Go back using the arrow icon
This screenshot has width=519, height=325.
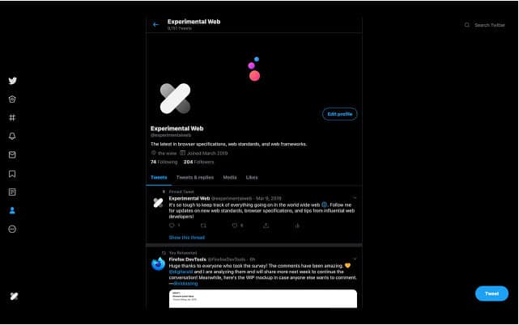click(156, 24)
